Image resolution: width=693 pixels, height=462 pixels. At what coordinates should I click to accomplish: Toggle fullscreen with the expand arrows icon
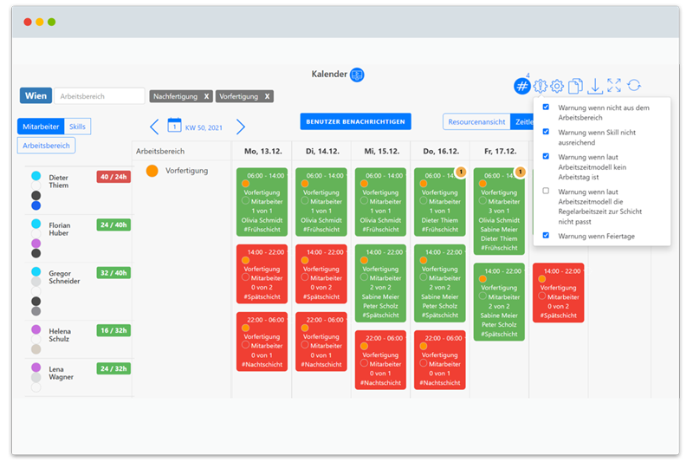pyautogui.click(x=614, y=86)
